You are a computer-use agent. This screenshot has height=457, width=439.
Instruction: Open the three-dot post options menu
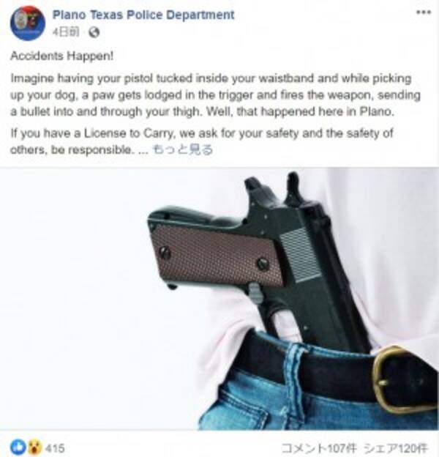coord(424,12)
